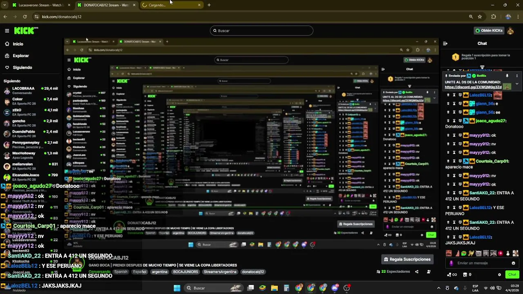Open the pinned message three-dot options
523x294 pixels.
tap(517, 76)
